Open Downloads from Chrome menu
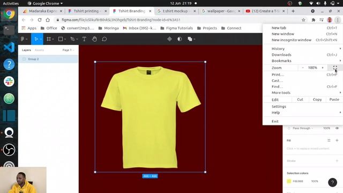 click(x=303, y=55)
